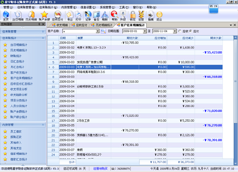
Task: Click the 应付减少 column header
Action: (181, 38)
